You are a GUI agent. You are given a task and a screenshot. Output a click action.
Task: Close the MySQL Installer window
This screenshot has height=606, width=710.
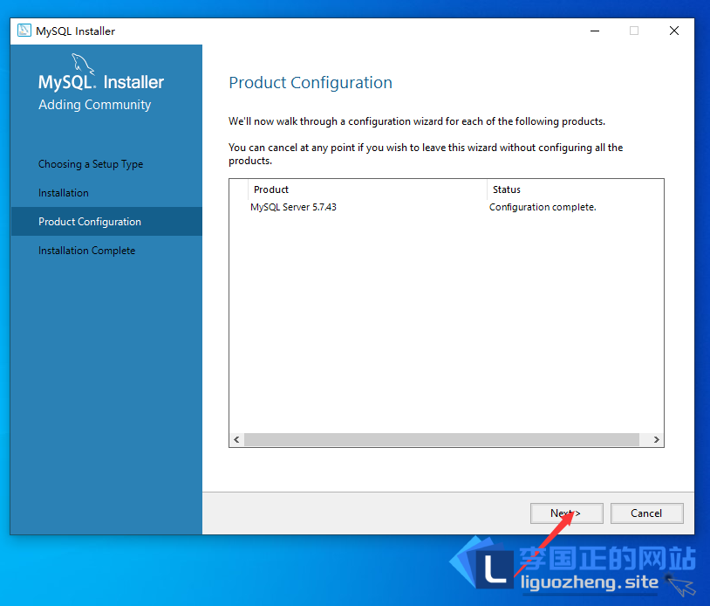[x=673, y=31]
